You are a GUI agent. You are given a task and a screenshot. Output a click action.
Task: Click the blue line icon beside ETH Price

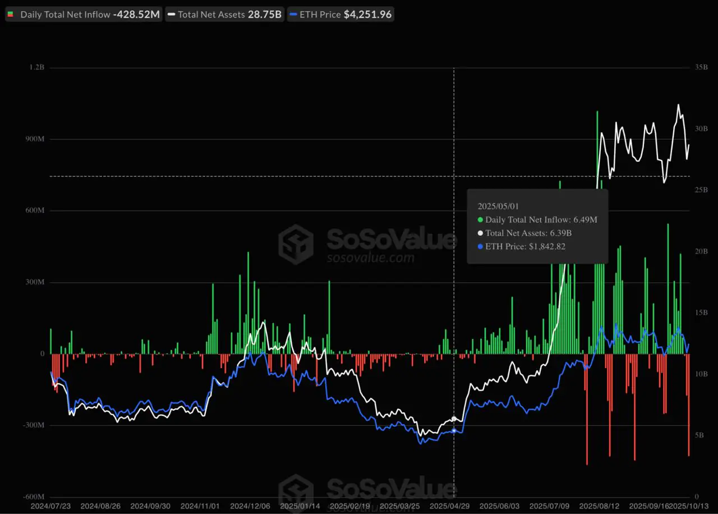coord(293,15)
